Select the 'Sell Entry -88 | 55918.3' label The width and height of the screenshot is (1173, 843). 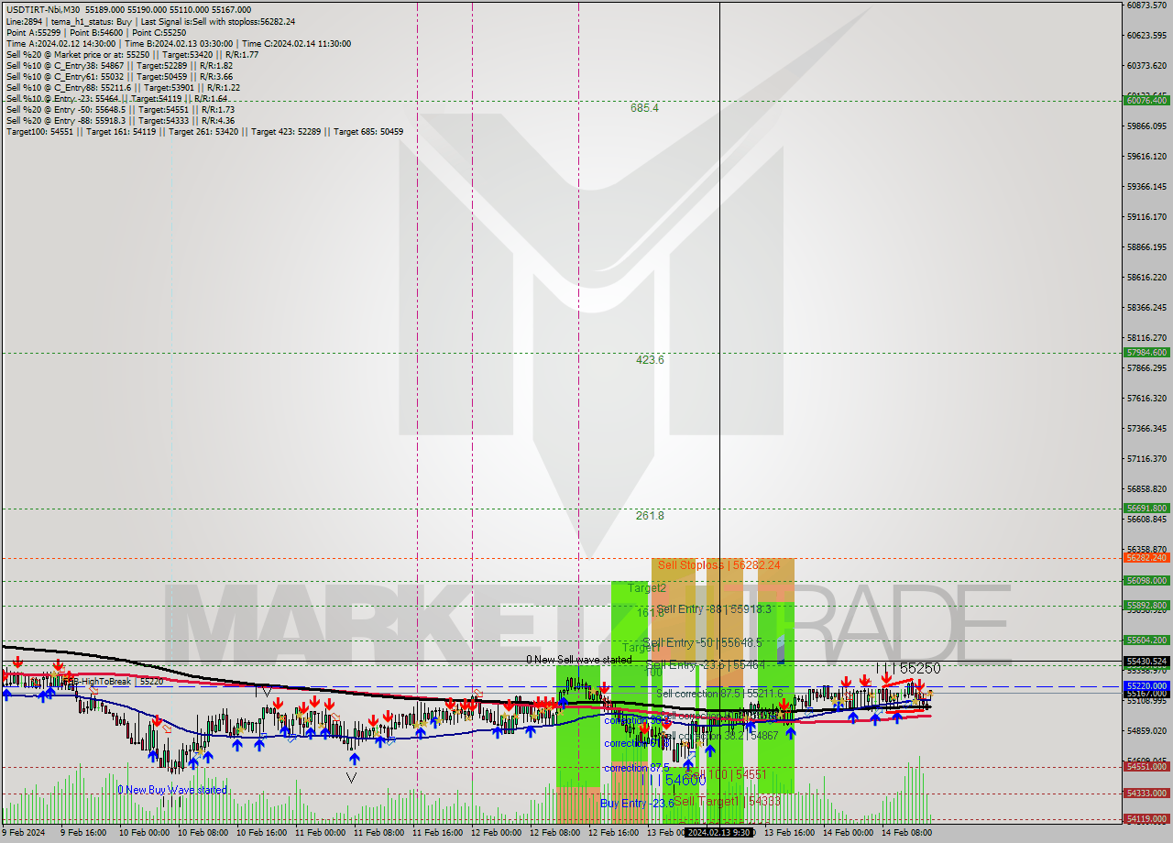pyautogui.click(x=714, y=608)
